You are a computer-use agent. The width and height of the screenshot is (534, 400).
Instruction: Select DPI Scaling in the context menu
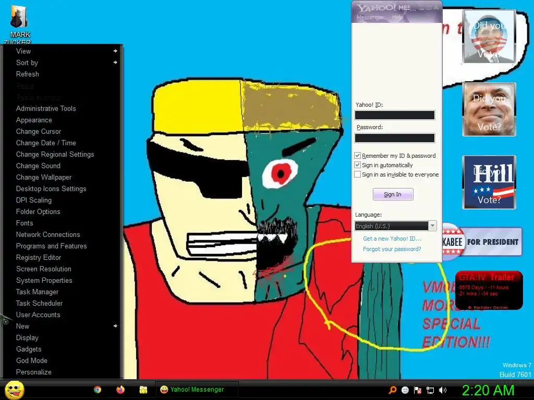click(x=62, y=200)
